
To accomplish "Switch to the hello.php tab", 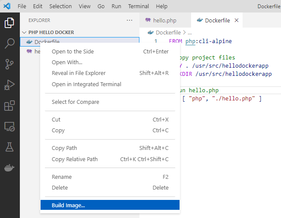I will 165,20.
